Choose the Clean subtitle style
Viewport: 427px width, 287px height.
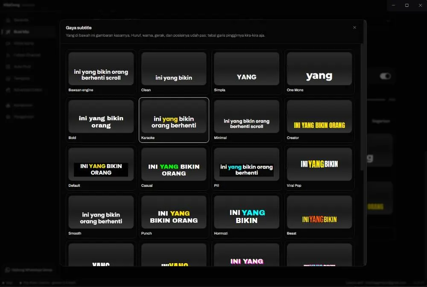(x=174, y=72)
